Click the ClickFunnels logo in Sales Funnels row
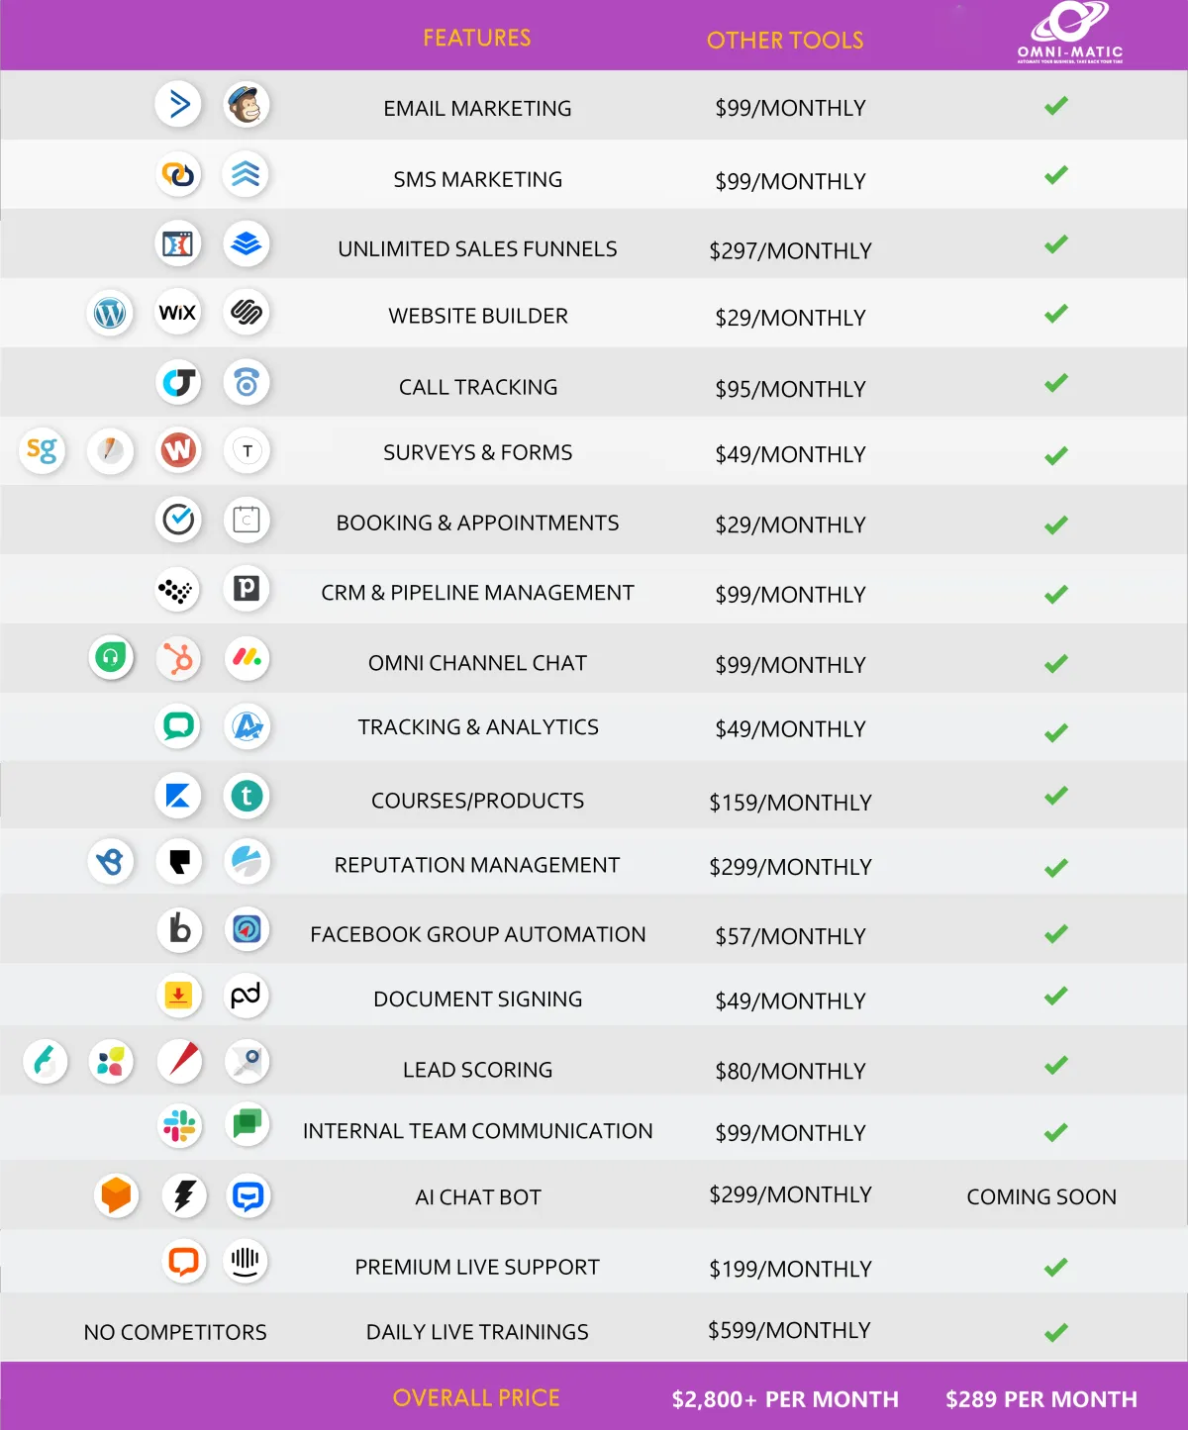 pos(178,243)
